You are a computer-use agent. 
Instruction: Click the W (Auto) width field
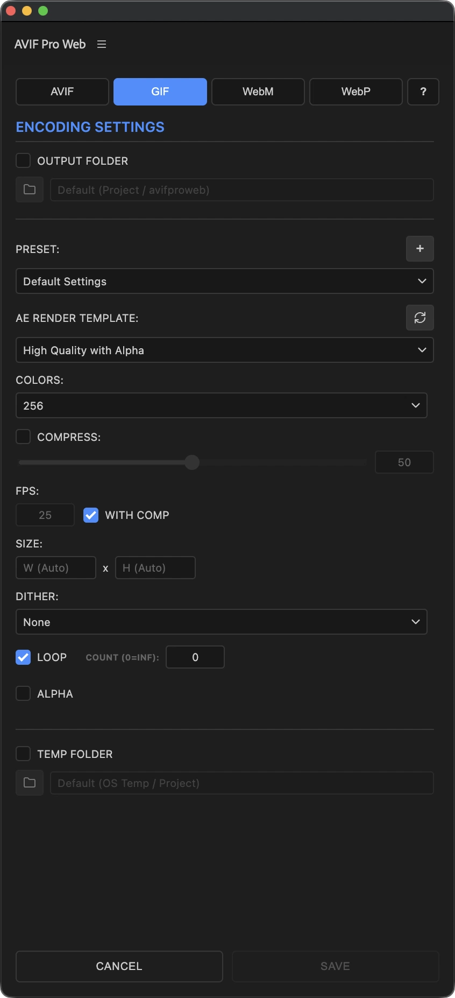pos(56,568)
